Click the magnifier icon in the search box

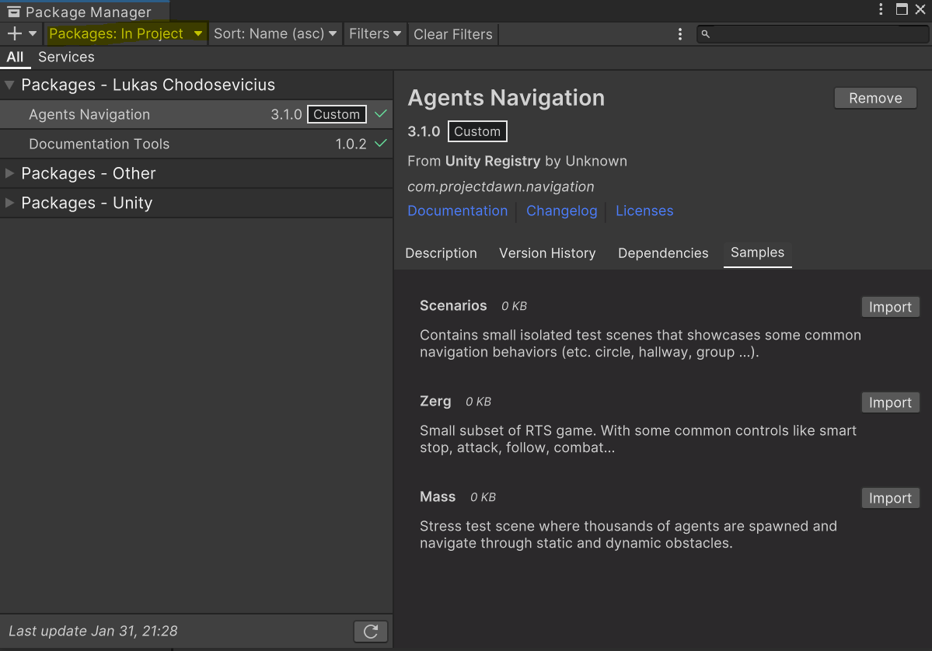pos(706,34)
